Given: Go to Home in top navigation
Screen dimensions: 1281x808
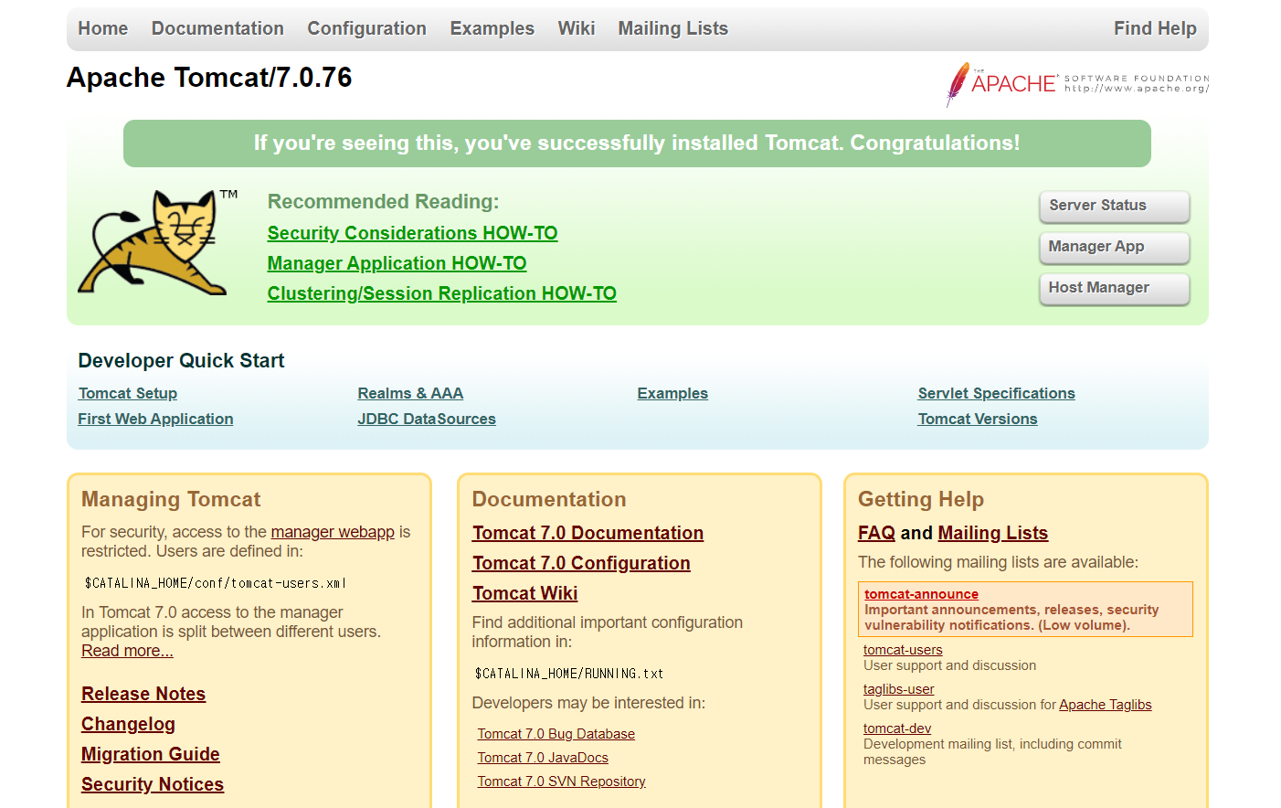Looking at the screenshot, I should point(103,28).
